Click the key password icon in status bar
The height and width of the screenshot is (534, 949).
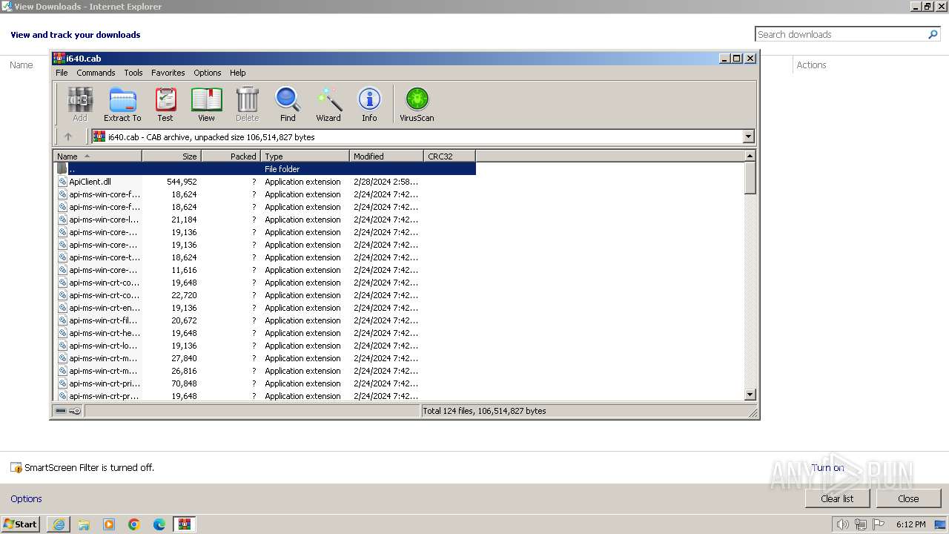point(75,411)
